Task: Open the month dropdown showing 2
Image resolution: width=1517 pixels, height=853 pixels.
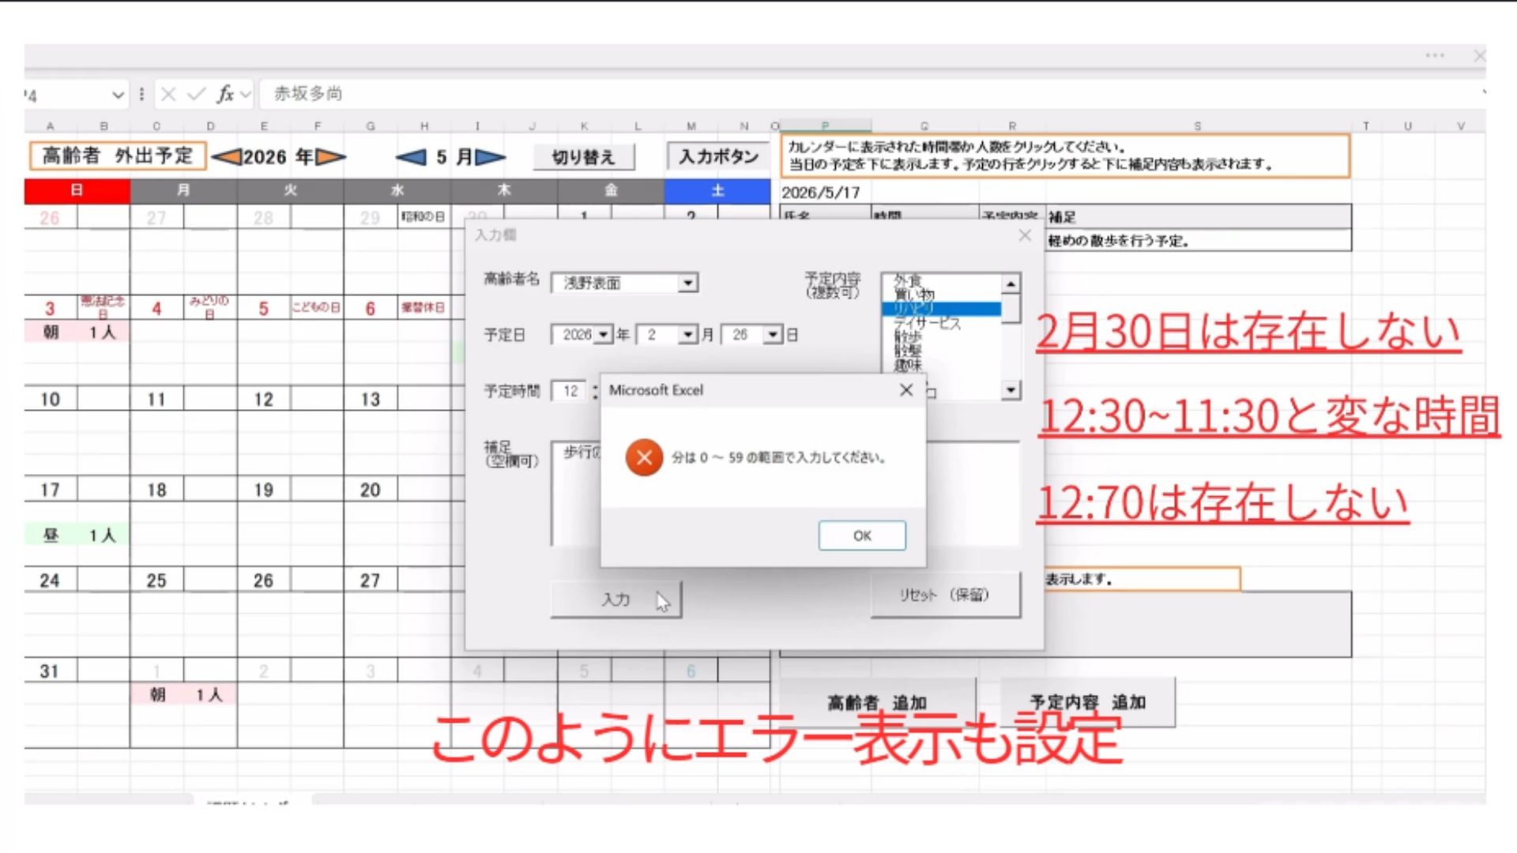Action: click(688, 335)
